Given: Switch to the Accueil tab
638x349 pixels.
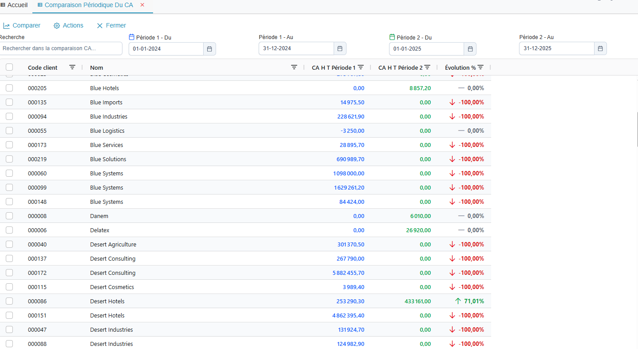Looking at the screenshot, I should coord(14,5).
